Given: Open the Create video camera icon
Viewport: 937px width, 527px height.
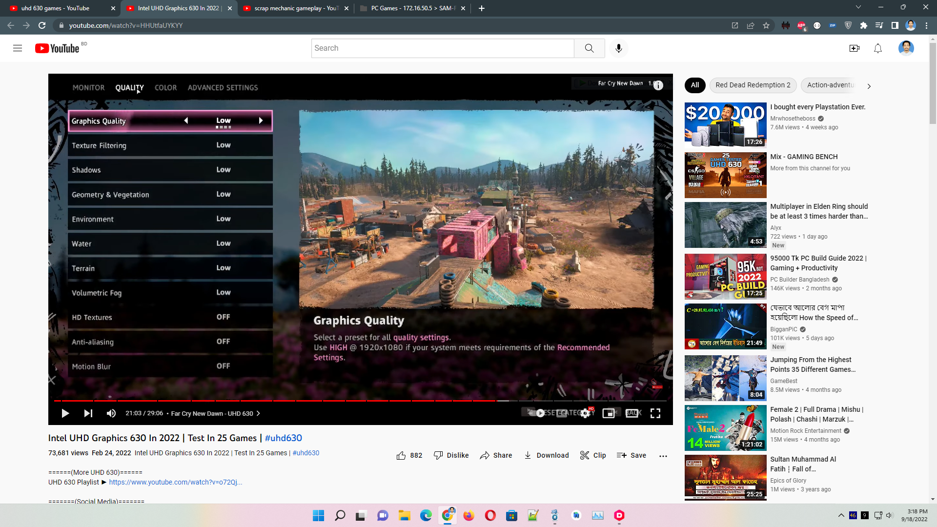Looking at the screenshot, I should coord(854,48).
